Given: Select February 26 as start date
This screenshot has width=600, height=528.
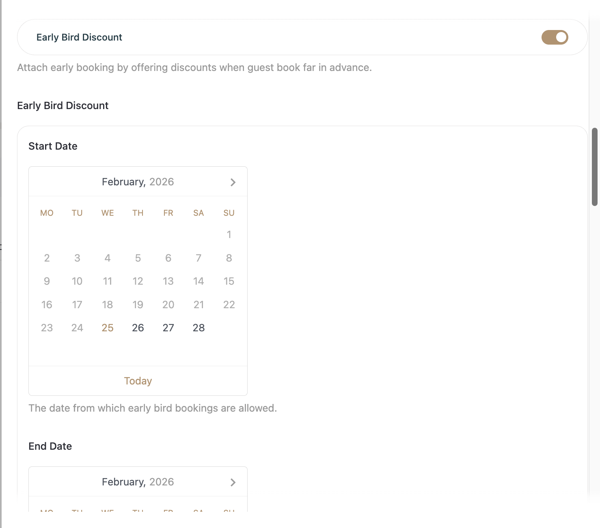Looking at the screenshot, I should pos(138,328).
